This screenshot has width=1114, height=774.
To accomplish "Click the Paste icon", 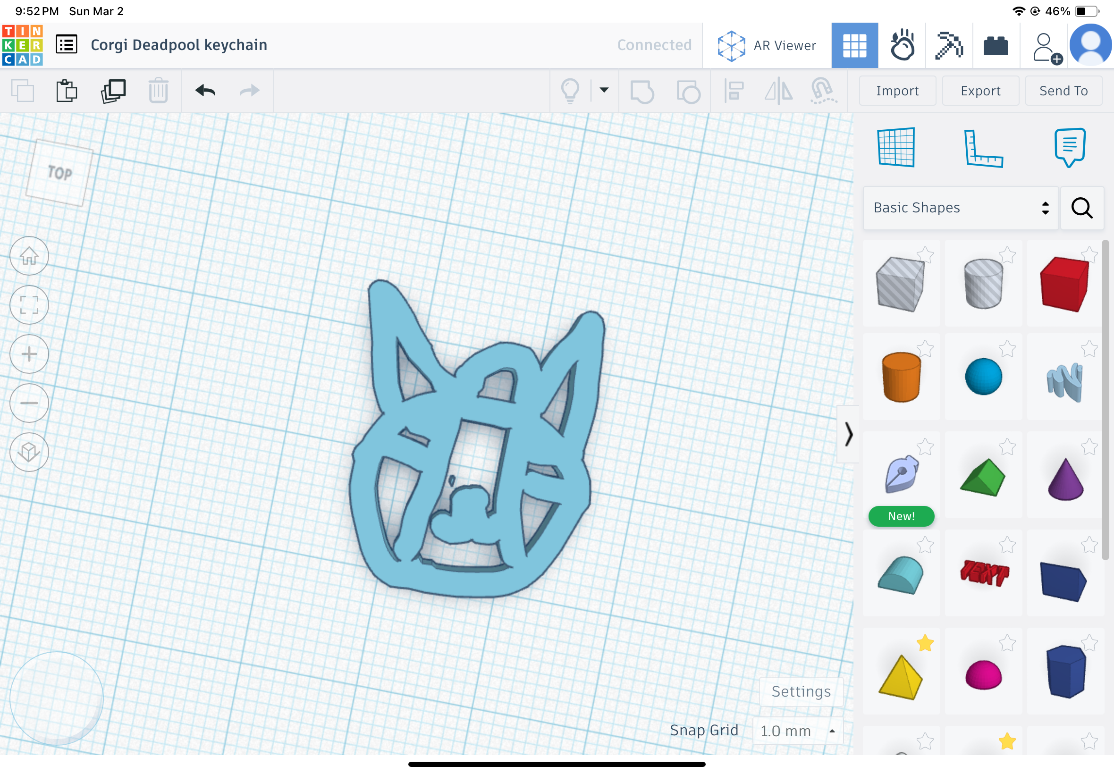I will pyautogui.click(x=67, y=91).
